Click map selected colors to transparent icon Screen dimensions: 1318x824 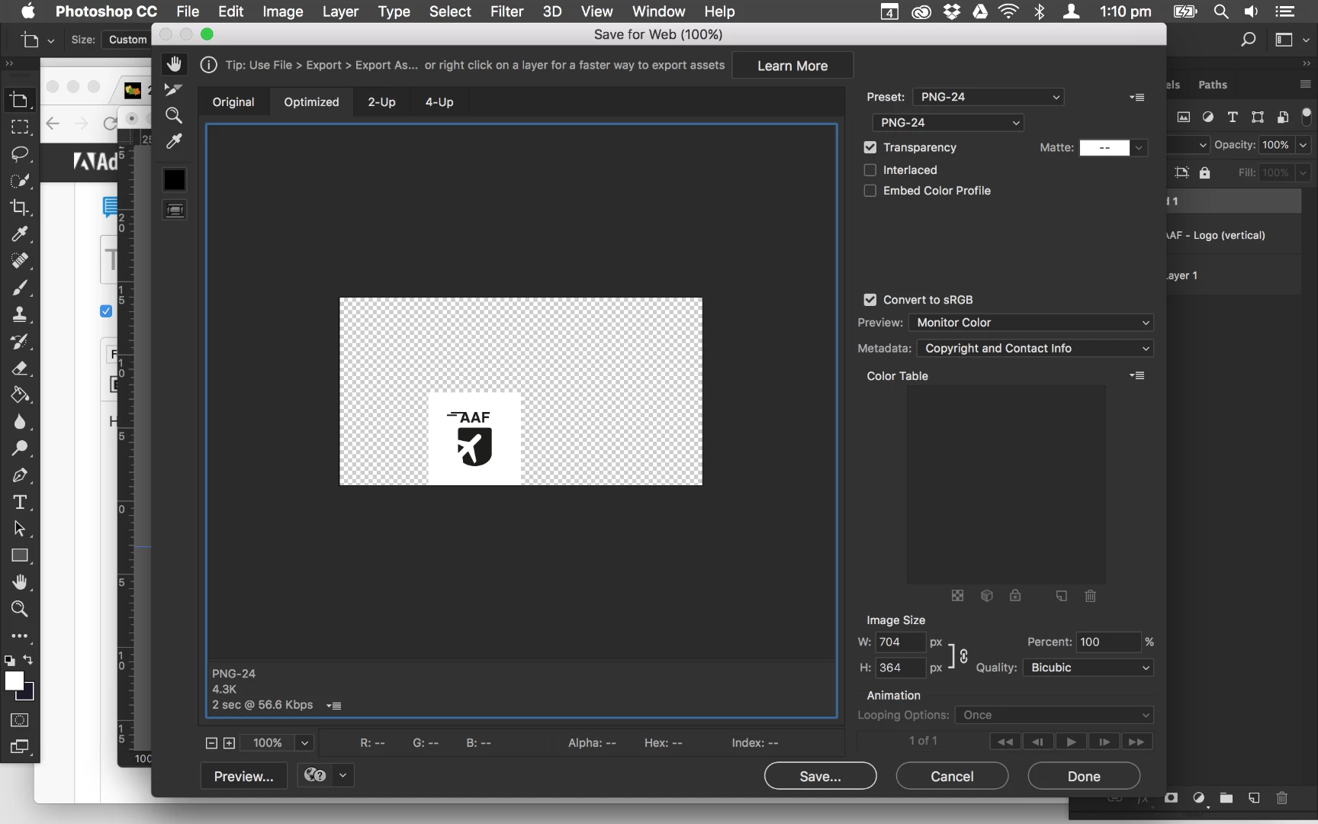958,596
